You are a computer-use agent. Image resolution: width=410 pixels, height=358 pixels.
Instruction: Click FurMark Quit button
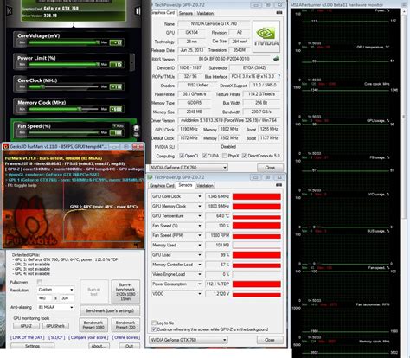(x=129, y=346)
